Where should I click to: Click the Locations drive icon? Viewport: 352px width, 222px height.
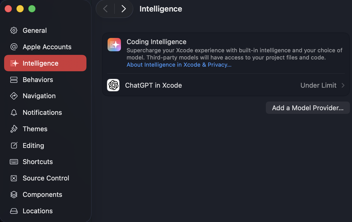tap(14, 211)
